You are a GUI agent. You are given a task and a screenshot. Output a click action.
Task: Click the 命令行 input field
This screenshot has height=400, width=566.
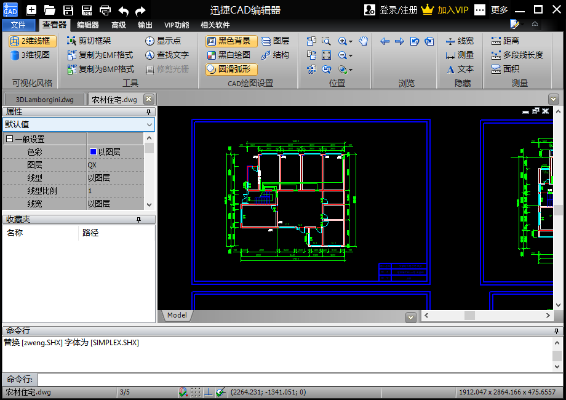(x=300, y=380)
